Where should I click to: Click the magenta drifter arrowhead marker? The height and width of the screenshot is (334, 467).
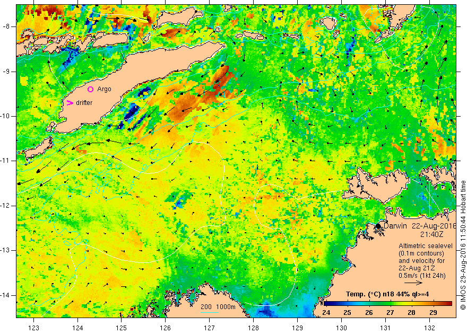click(70, 103)
